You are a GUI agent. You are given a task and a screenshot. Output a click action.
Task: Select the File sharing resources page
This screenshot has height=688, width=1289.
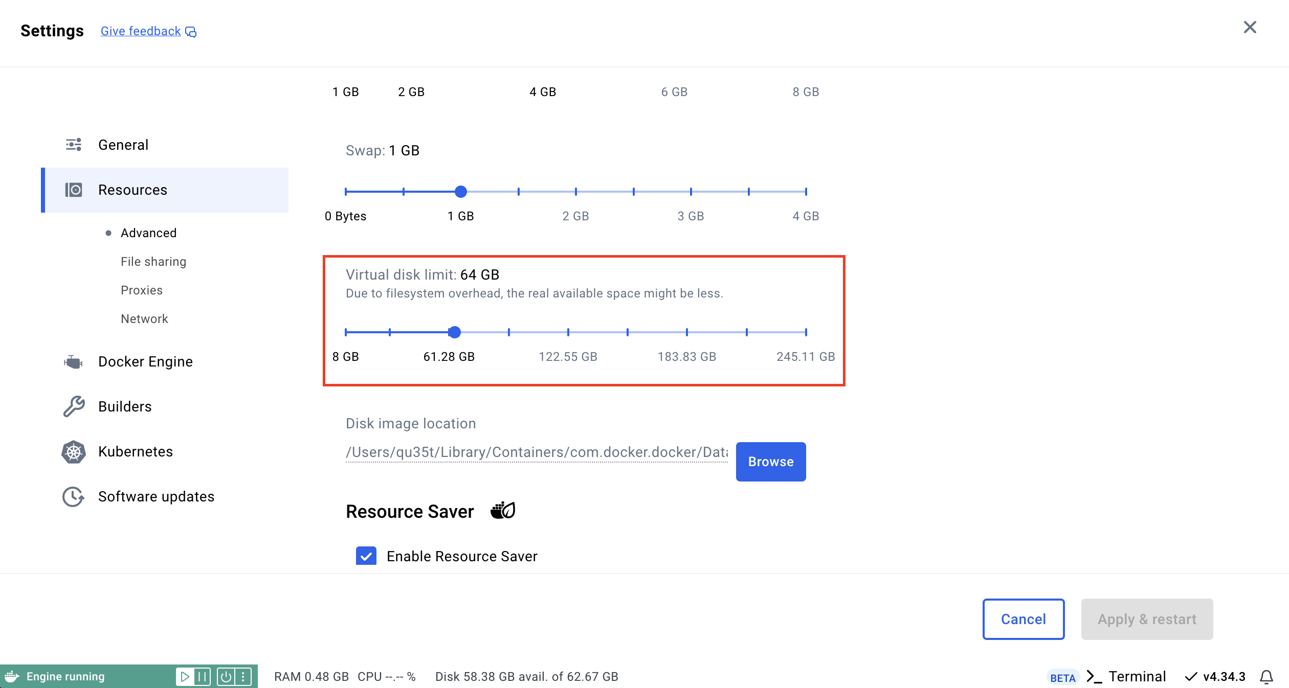[153, 261]
